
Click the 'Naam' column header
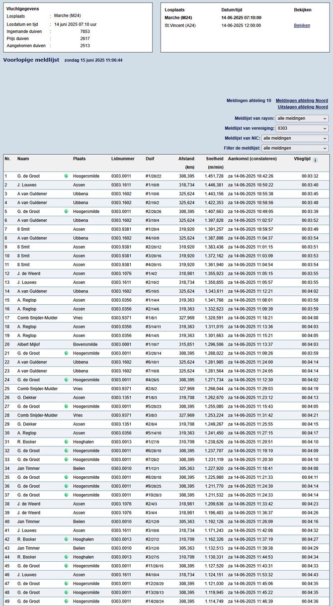(x=23, y=159)
